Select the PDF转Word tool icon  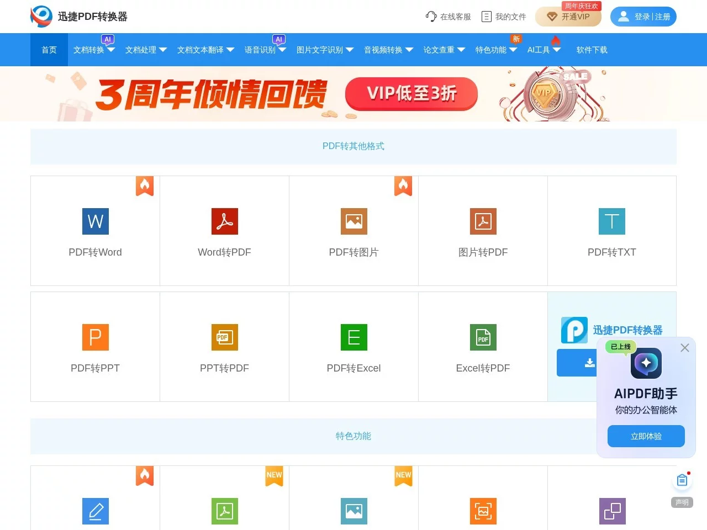click(x=95, y=221)
